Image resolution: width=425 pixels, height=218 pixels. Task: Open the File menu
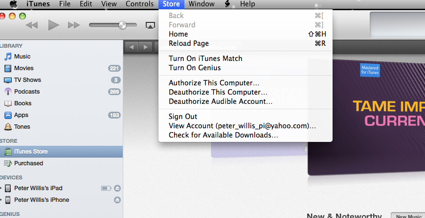[x=65, y=4]
